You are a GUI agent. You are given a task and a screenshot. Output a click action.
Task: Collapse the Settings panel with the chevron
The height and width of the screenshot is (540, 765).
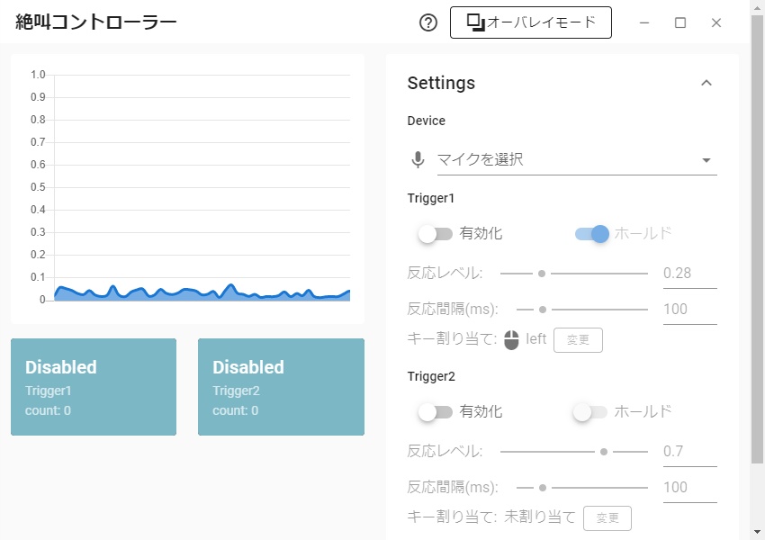tap(705, 82)
